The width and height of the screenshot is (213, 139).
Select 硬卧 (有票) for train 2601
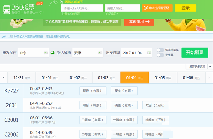pos(93,105)
